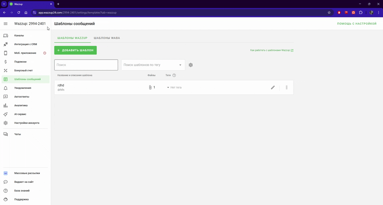Focus the Поиск template search field
Image resolution: width=383 pixels, height=205 pixels.
(86, 65)
